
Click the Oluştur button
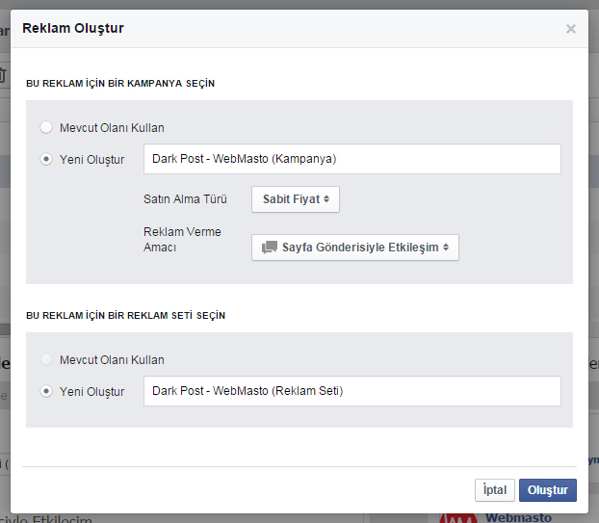548,489
